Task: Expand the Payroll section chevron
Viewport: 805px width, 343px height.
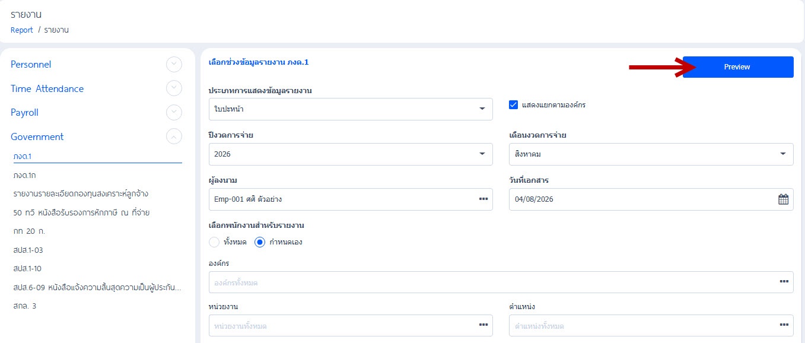Action: [174, 112]
